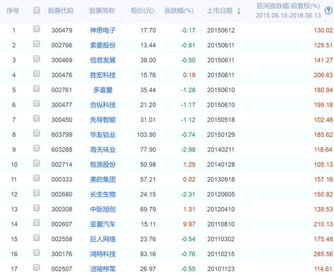Image resolution: width=334 pixels, height=274 pixels.
Task: Open the 亚夏汽车 stock link
Action: pyautogui.click(x=102, y=225)
